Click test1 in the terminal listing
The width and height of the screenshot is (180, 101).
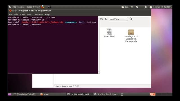82,22
